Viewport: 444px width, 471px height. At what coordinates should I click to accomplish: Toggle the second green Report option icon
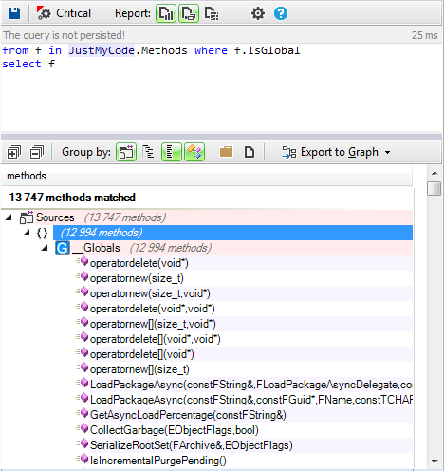(189, 13)
